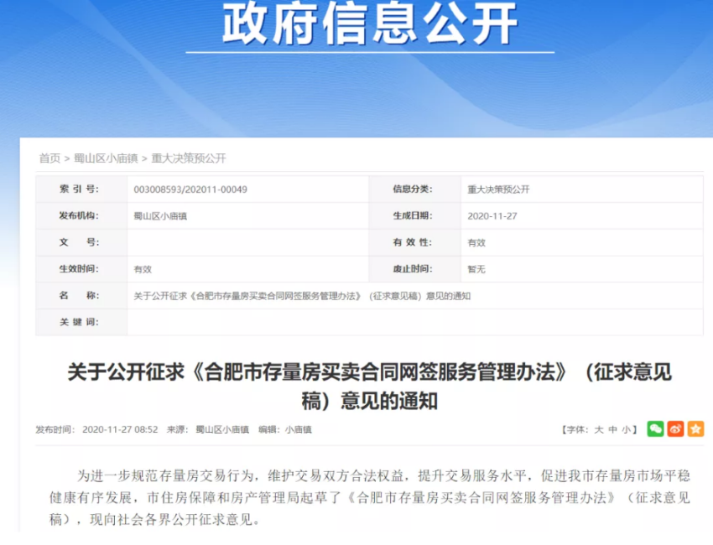Click the 废止时间 label cell
Viewport: 713px width, 545px height.
(414, 269)
